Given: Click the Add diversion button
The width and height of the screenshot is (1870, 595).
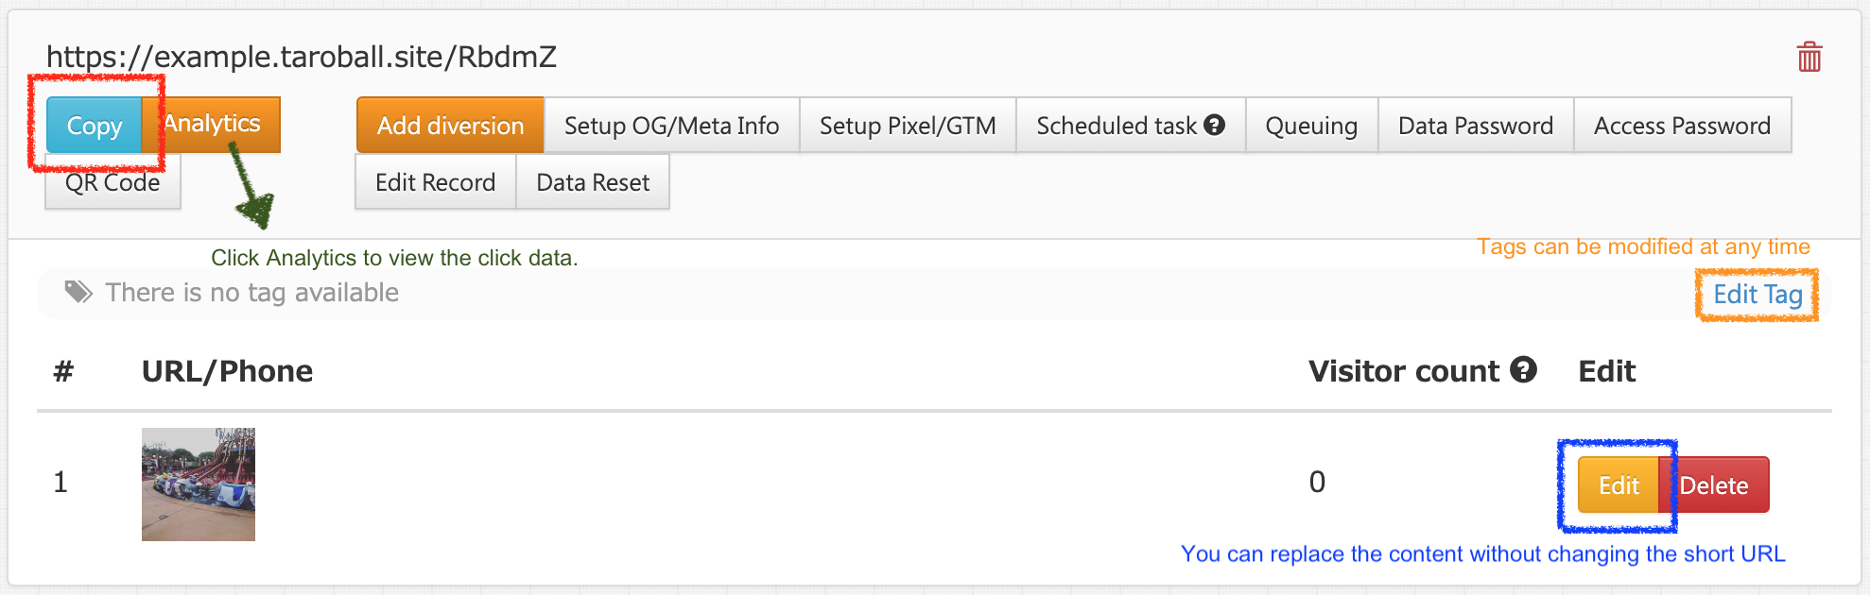Looking at the screenshot, I should pyautogui.click(x=450, y=126).
